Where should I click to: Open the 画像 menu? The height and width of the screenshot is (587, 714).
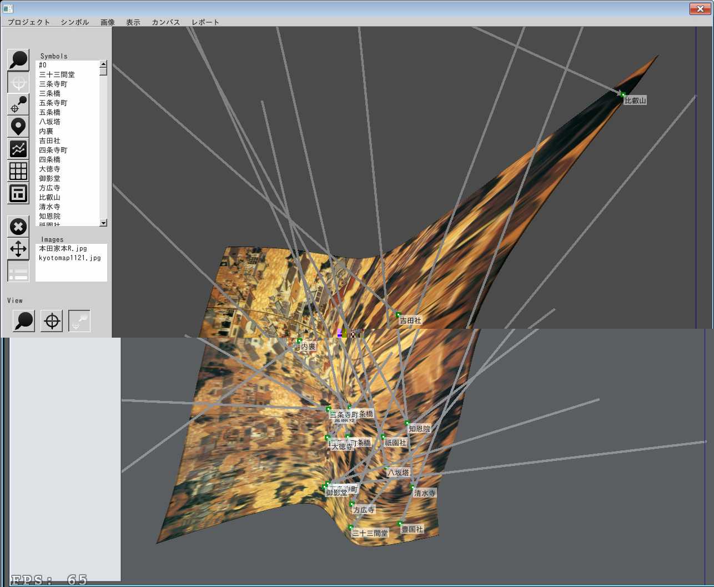pos(108,22)
